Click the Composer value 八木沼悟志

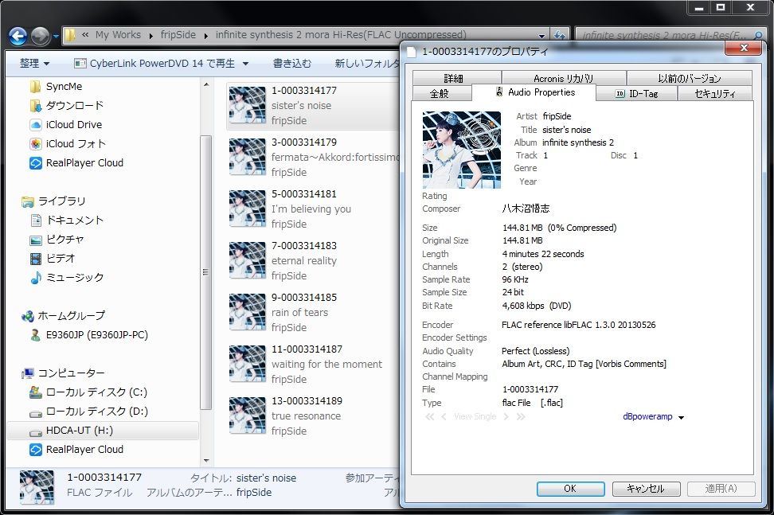point(526,209)
